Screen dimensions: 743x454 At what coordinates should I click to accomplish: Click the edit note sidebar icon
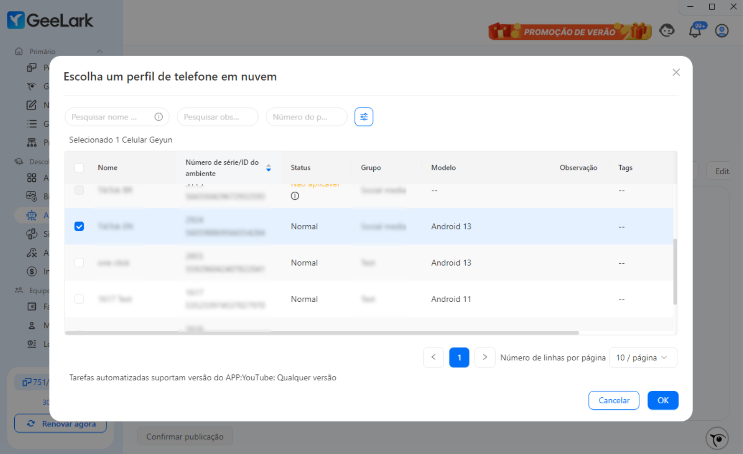tap(32, 105)
